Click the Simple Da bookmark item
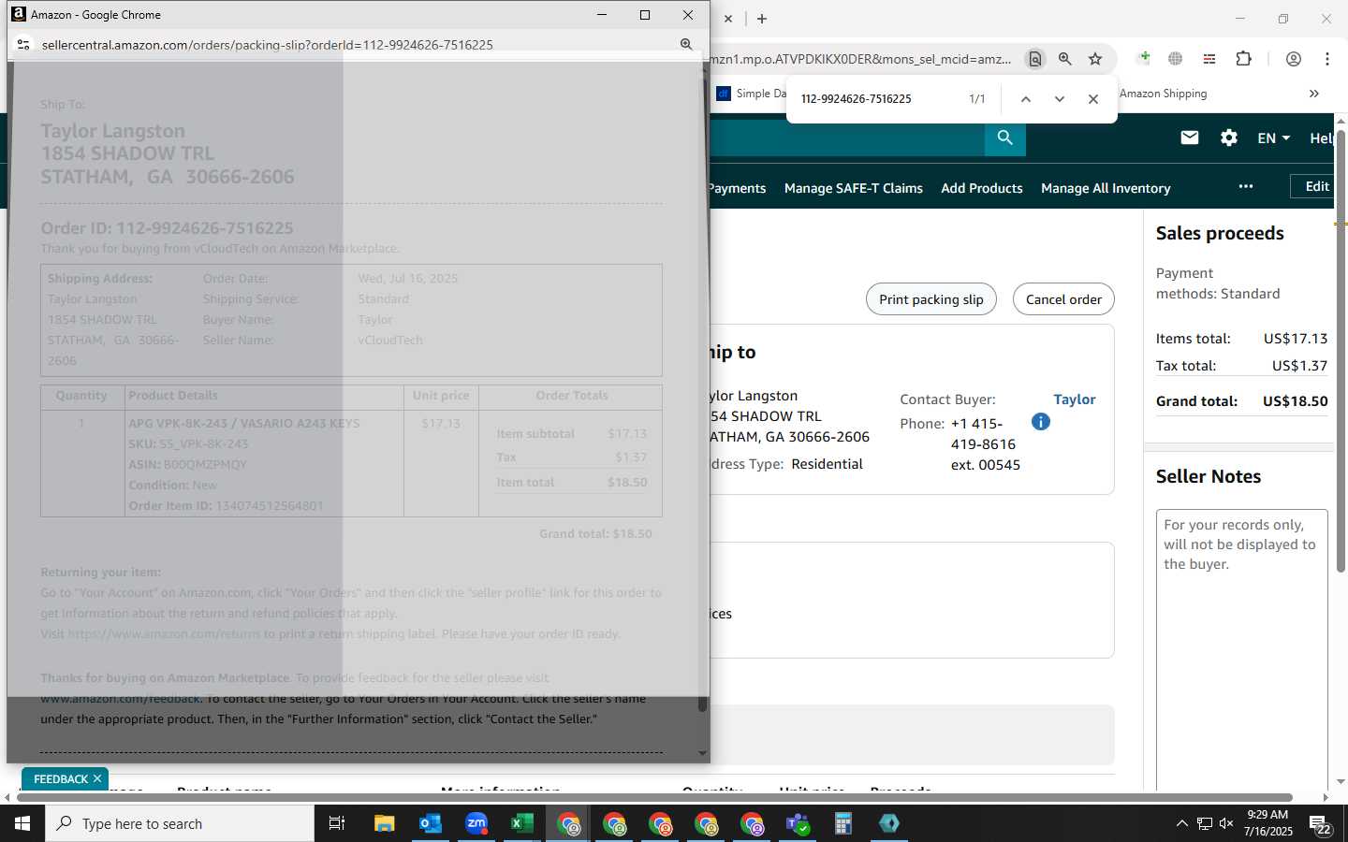The width and height of the screenshot is (1348, 842). click(753, 94)
